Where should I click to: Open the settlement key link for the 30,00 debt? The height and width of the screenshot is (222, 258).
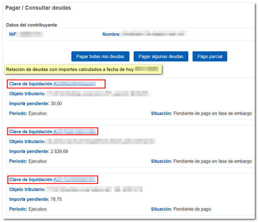[x=74, y=84]
